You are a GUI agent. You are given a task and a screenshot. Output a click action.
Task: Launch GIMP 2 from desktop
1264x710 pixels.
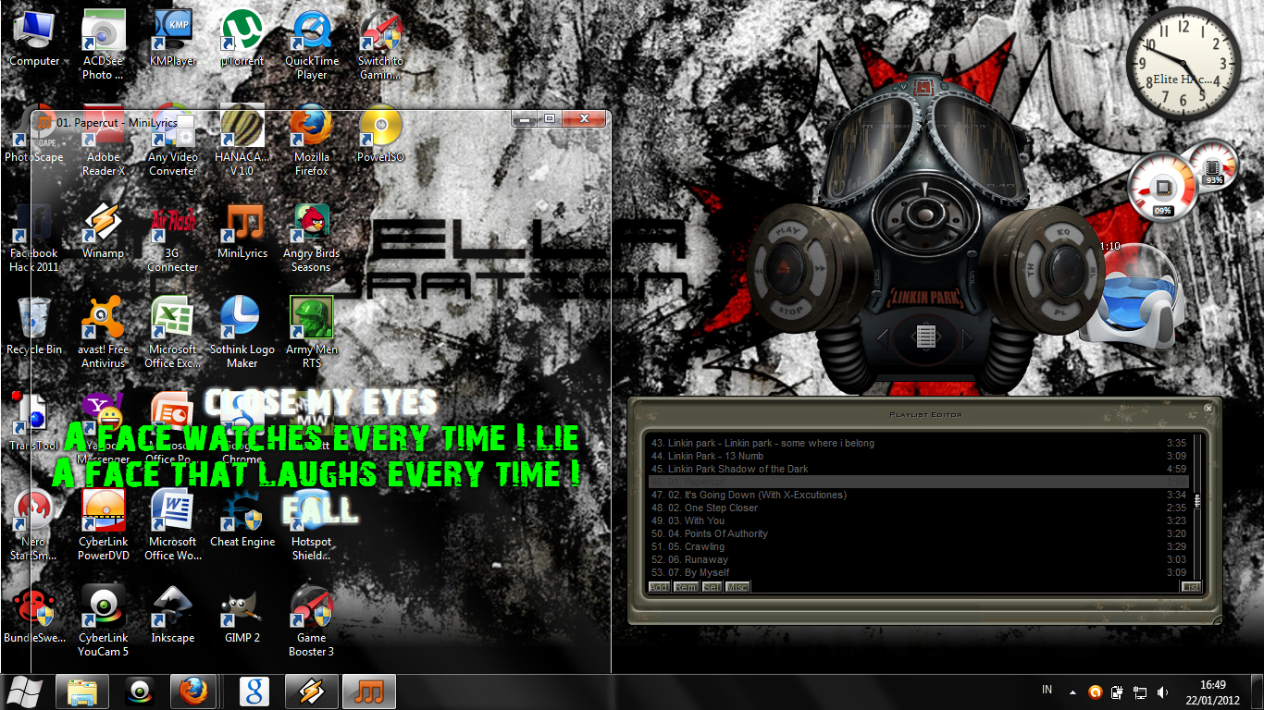242,615
